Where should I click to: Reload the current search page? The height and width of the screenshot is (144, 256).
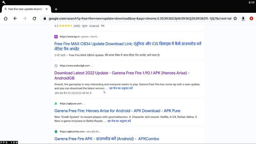(x=34, y=18)
